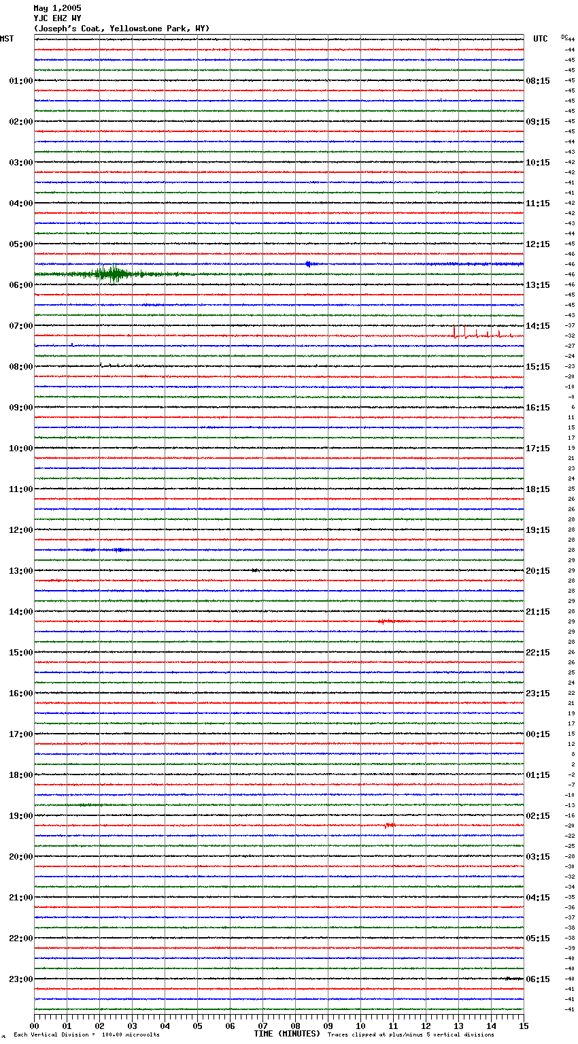This screenshot has width=578, height=1044.
Task: Select the 05:00 MST time label
Action: tap(20, 244)
